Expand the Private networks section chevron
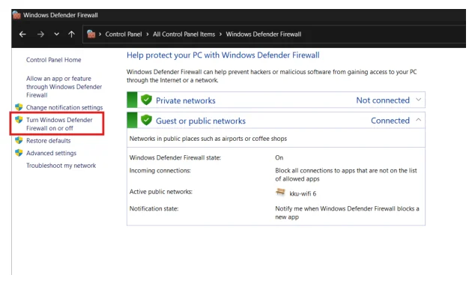Viewport: 475px width, 284px height. pyautogui.click(x=418, y=100)
